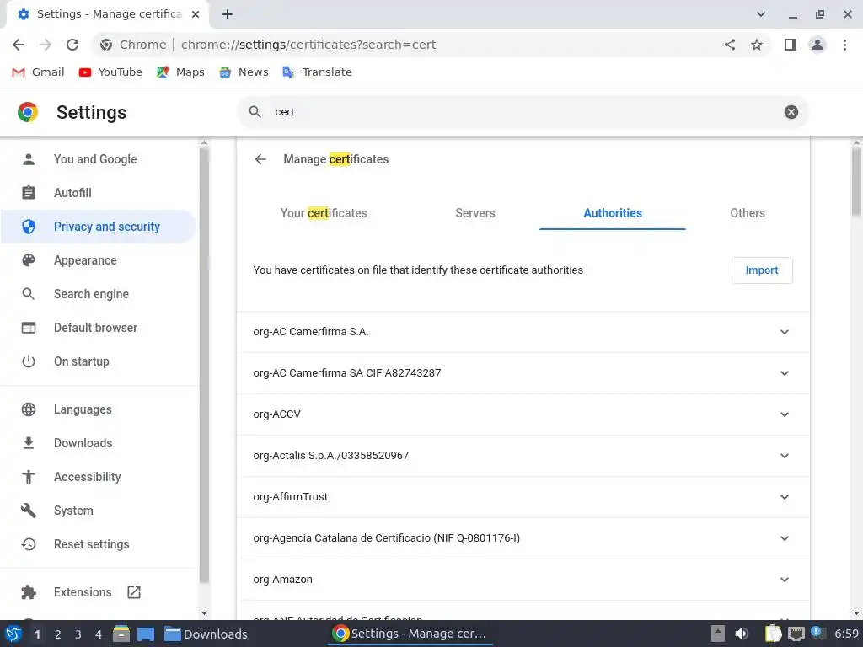Click the browser forward arrow
863x647 pixels.
46,45
